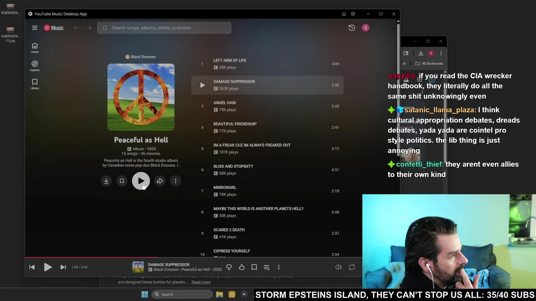This screenshot has height=301, width=536.
Task: Expand hidden bookmarks chevron in browser
Action: point(404,64)
